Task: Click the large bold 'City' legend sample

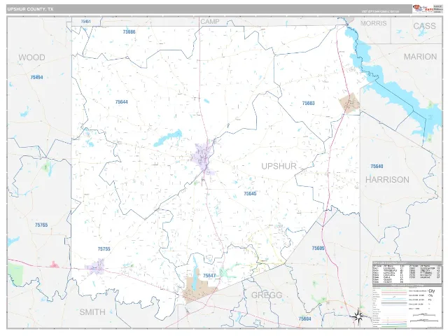Action: pos(431,291)
